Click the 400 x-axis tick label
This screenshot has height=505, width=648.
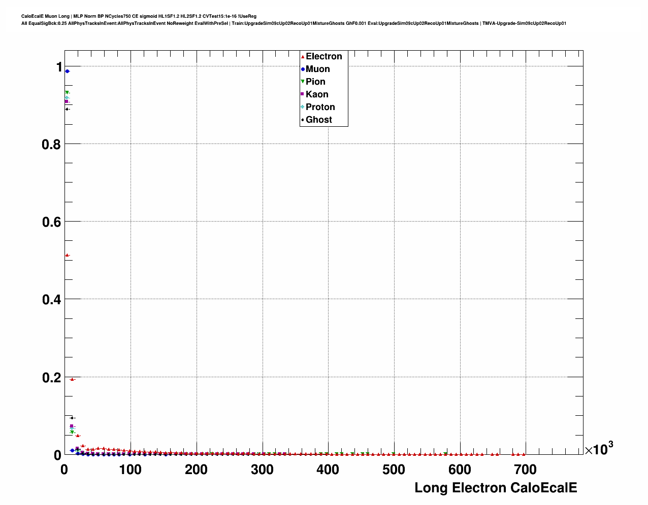pos(328,470)
